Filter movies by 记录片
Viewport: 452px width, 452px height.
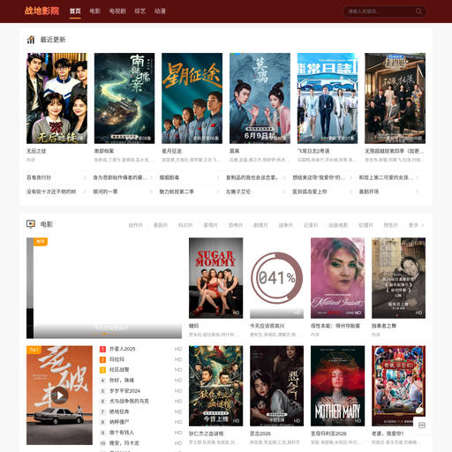(311, 225)
